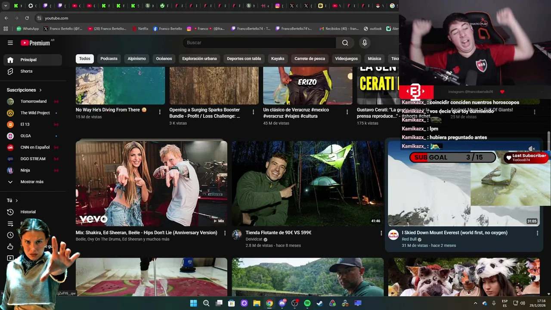The height and width of the screenshot is (310, 551).
Task: Open Spotify from the taskbar
Action: [307, 303]
